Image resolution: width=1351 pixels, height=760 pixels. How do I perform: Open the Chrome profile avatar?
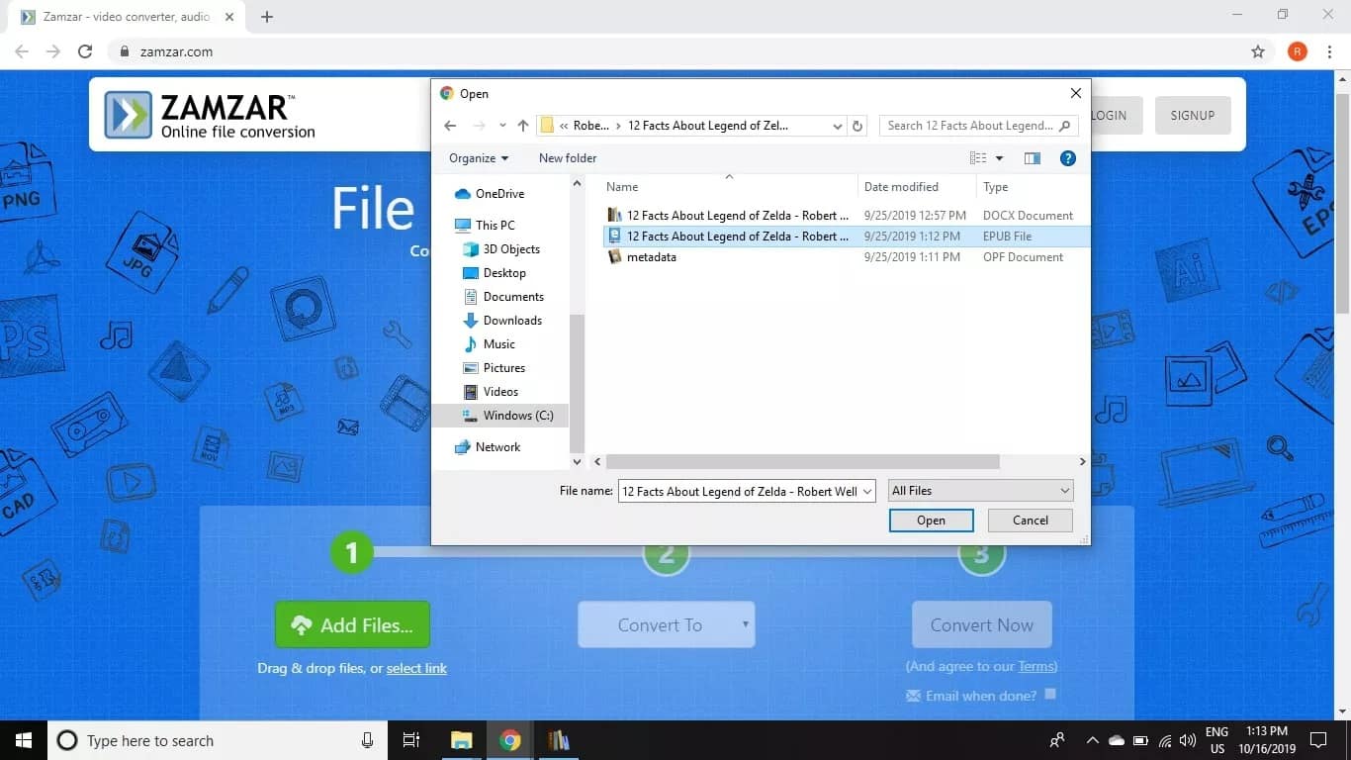pyautogui.click(x=1298, y=51)
